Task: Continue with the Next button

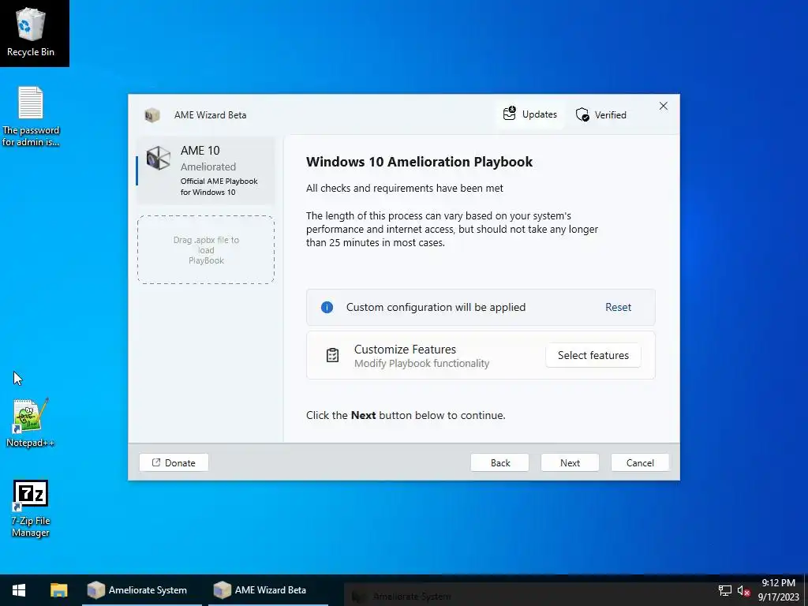Action: pos(570,462)
